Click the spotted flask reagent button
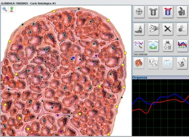 [x=153, y=29]
